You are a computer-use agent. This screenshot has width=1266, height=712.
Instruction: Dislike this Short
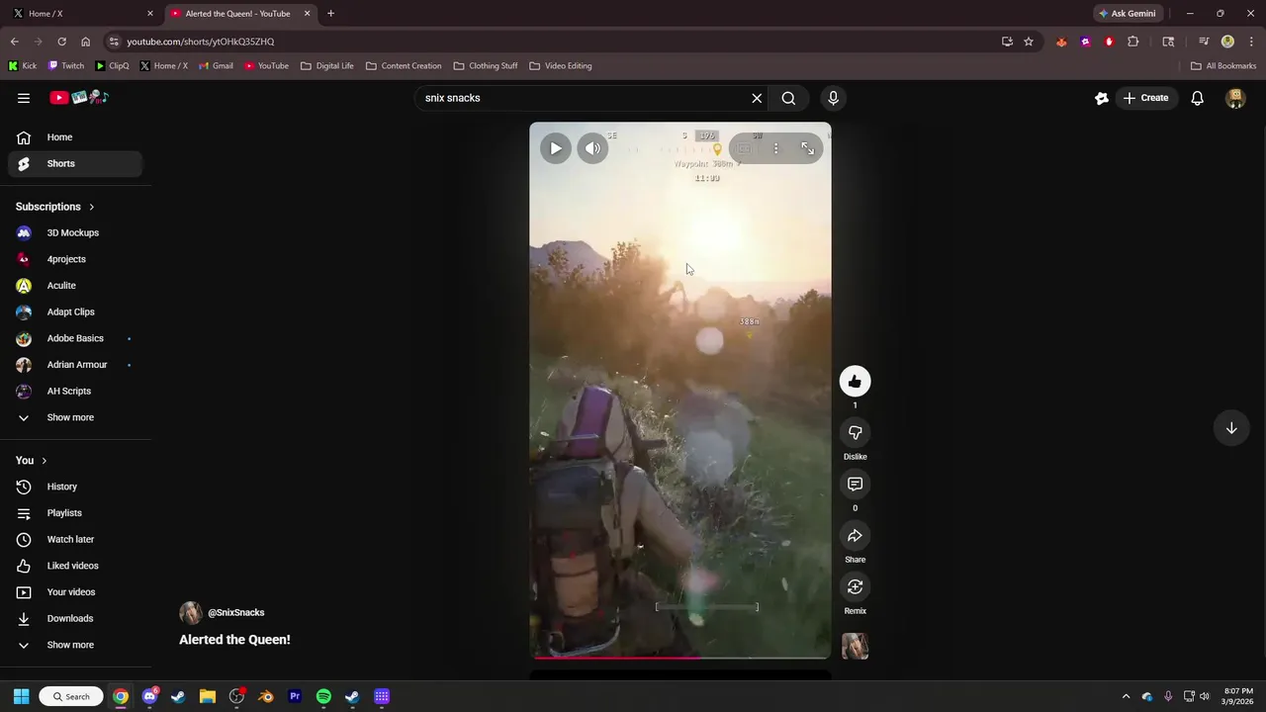coord(856,433)
